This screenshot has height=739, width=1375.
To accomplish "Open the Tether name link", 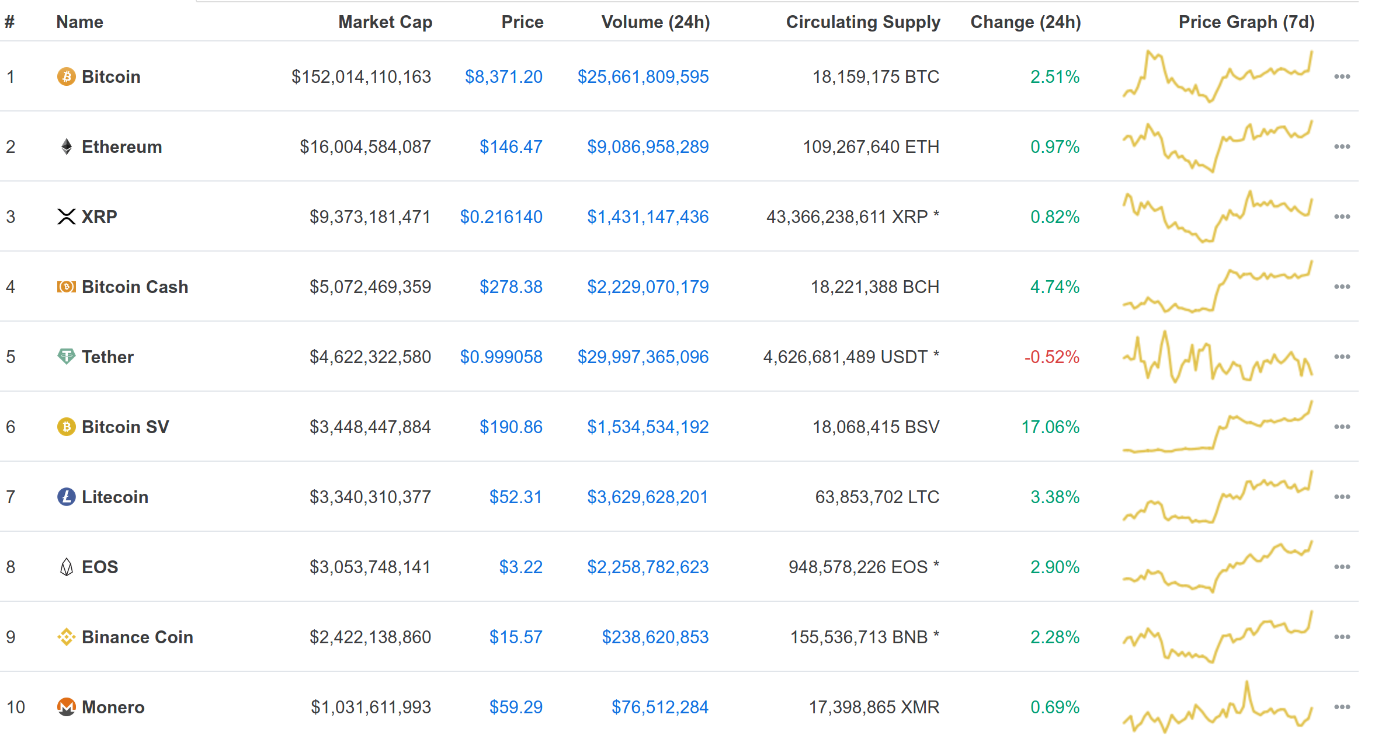I will [107, 357].
